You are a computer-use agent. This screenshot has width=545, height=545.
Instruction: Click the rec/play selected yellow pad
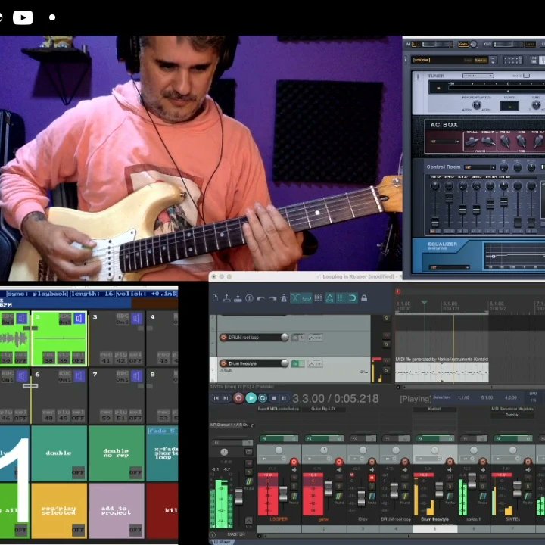click(x=59, y=511)
